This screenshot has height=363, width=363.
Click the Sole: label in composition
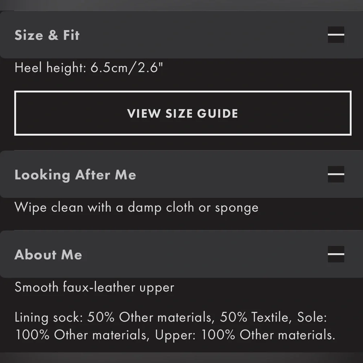tap(312, 318)
